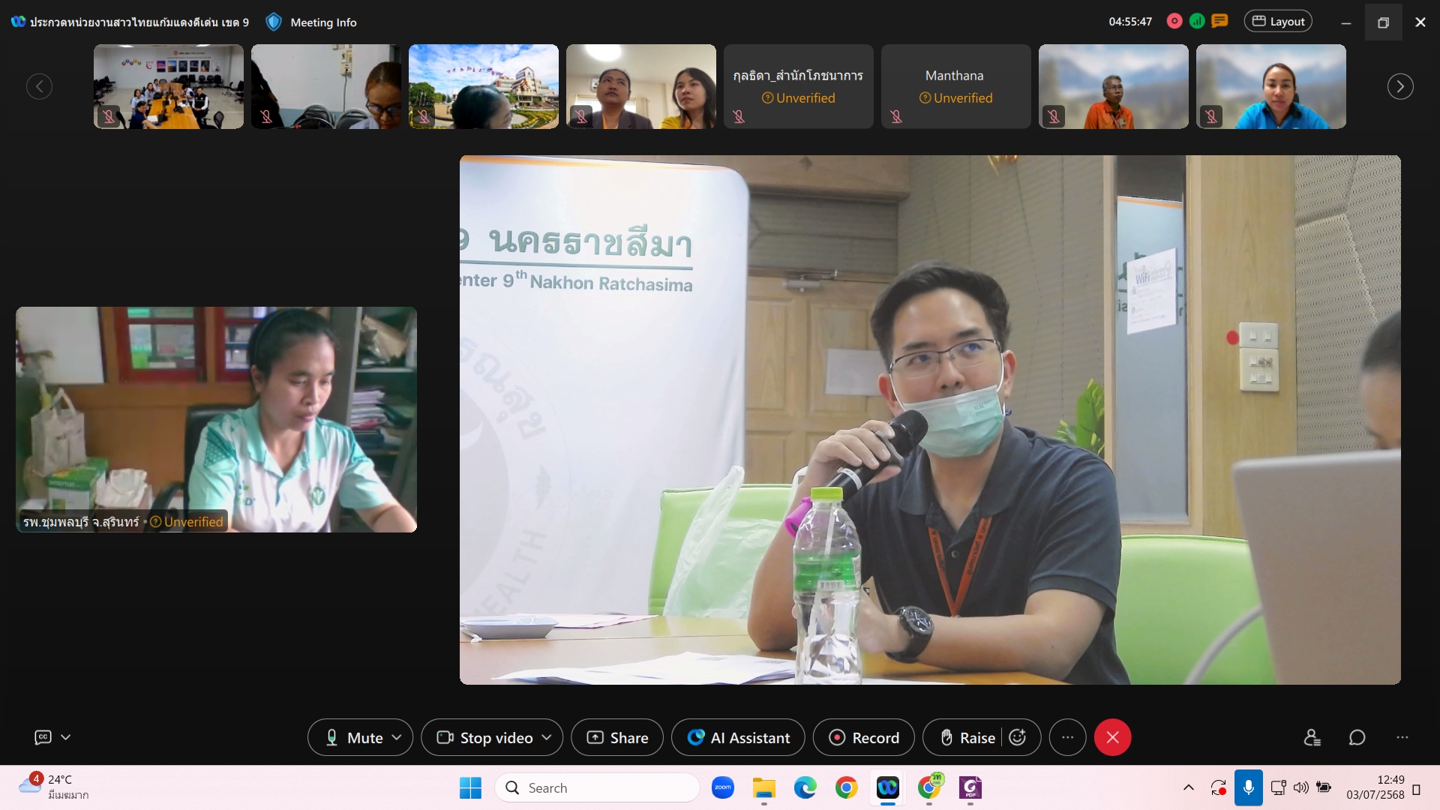Open second Chrome profile in taskbar
Viewport: 1440px width, 810px height.
point(929,788)
